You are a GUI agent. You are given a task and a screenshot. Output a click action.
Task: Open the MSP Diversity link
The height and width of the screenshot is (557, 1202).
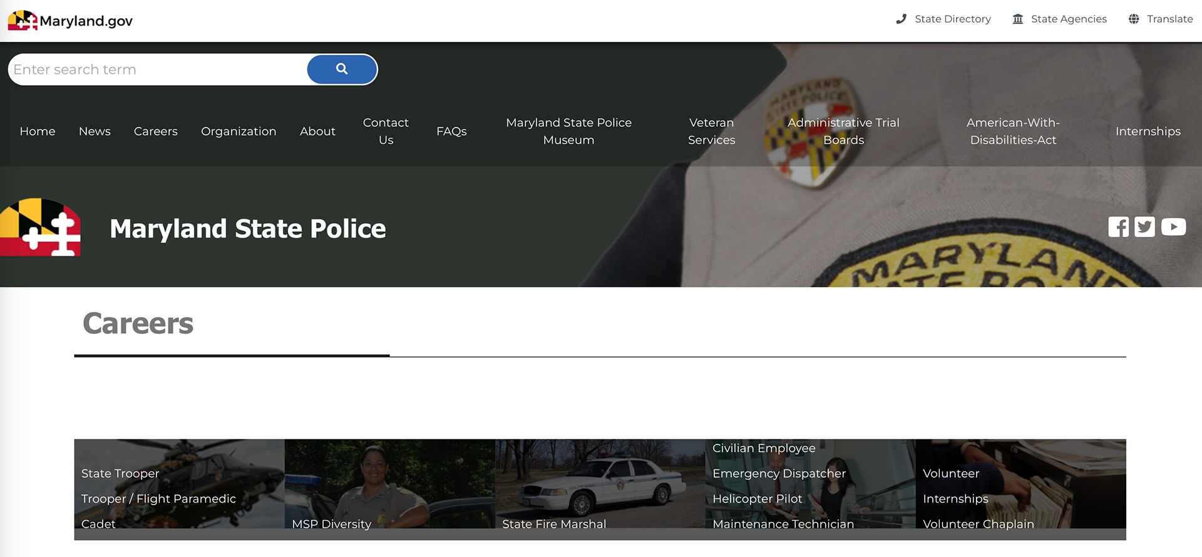331,523
